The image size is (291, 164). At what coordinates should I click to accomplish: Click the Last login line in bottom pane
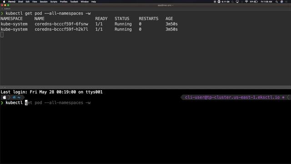[51, 92]
